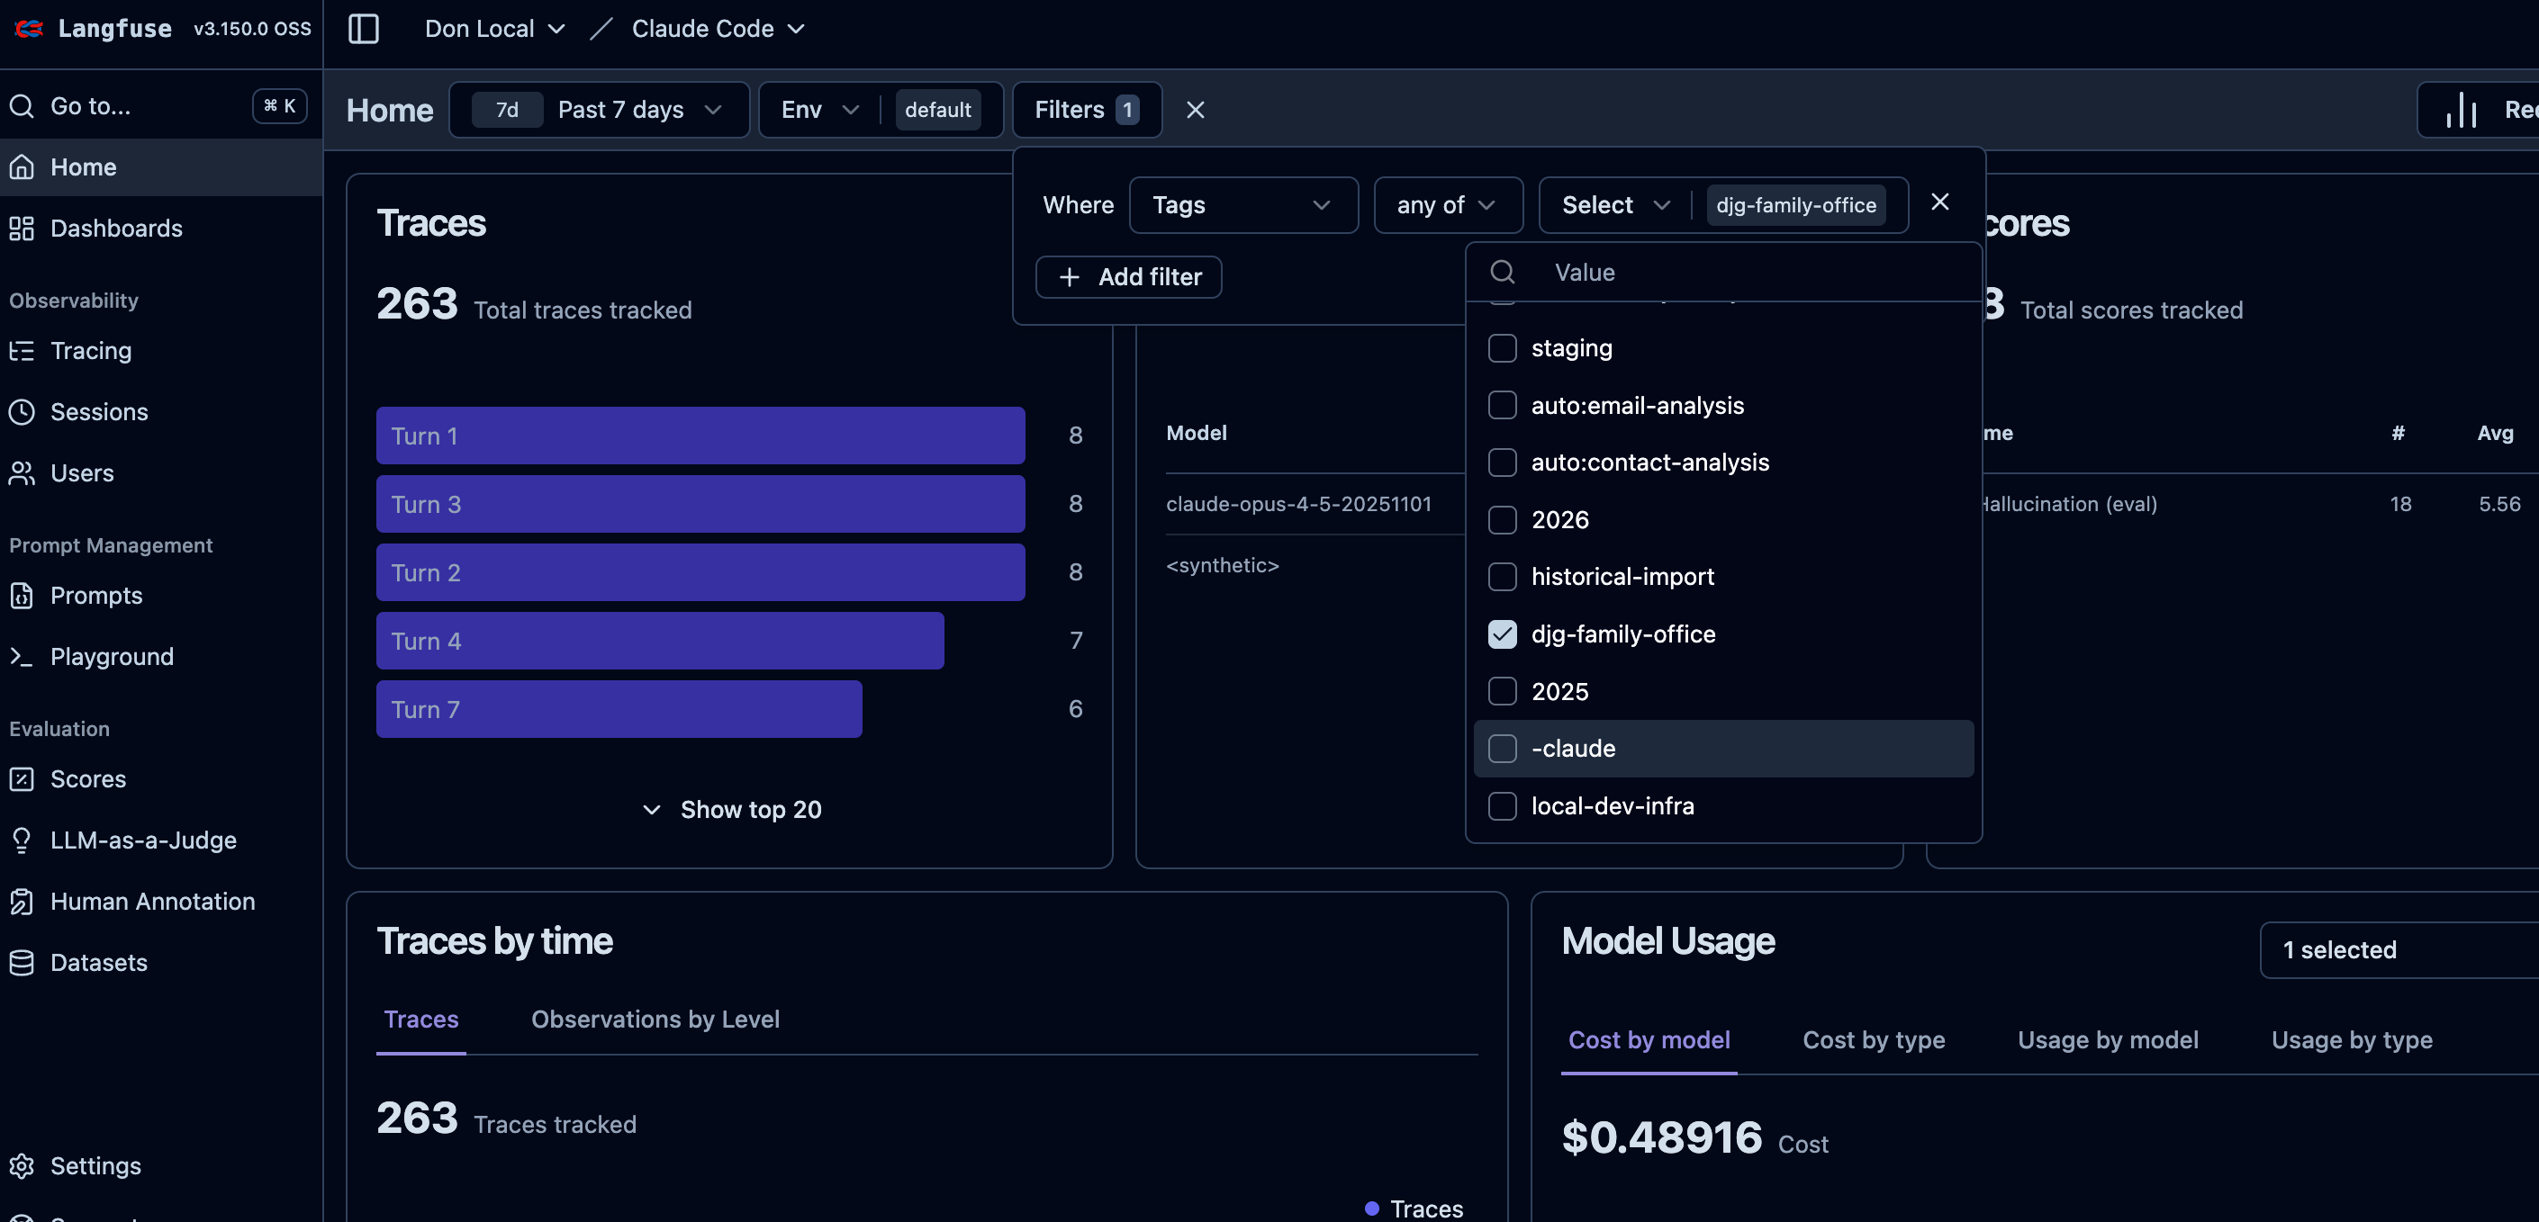
Task: Click the Add filter button
Action: coord(1128,277)
